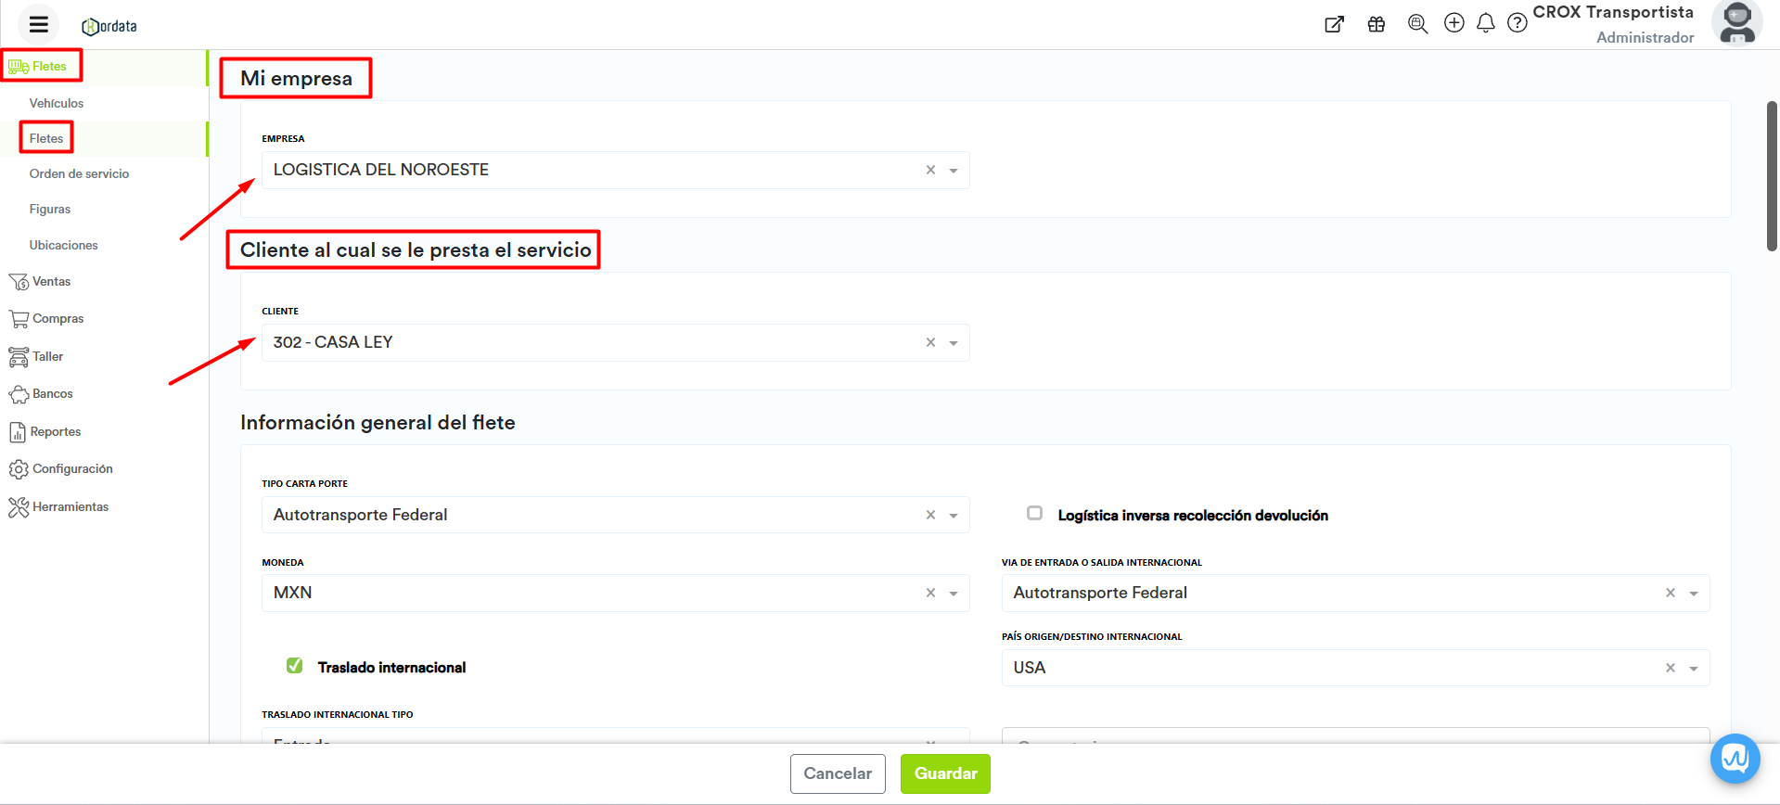Open Vehículos in the sidebar
Image resolution: width=1780 pixels, height=805 pixels.
click(57, 103)
